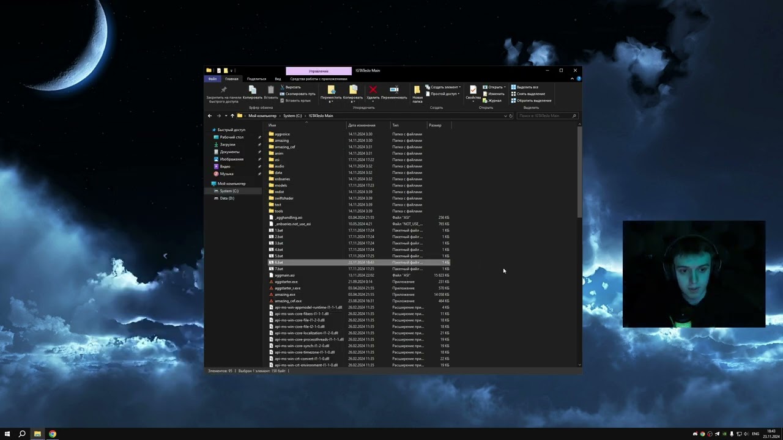Open the Средства работы с приложениями tab

(319, 79)
